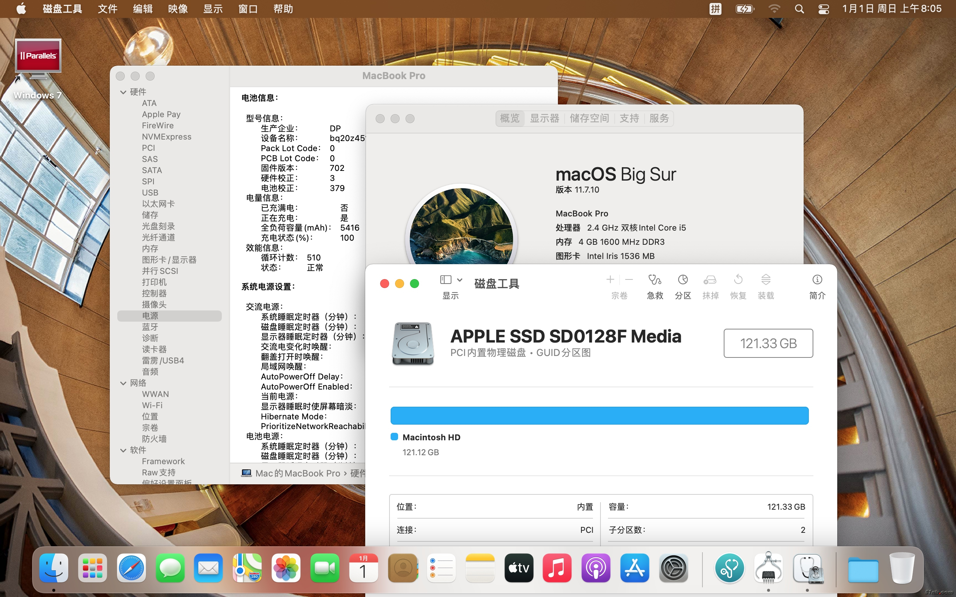The height and width of the screenshot is (597, 956).
Task: Switch to 储存空间 tab in About This Mac
Action: point(589,118)
